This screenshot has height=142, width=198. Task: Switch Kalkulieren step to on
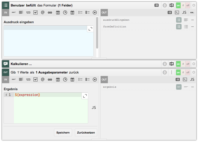(x=178, y=64)
